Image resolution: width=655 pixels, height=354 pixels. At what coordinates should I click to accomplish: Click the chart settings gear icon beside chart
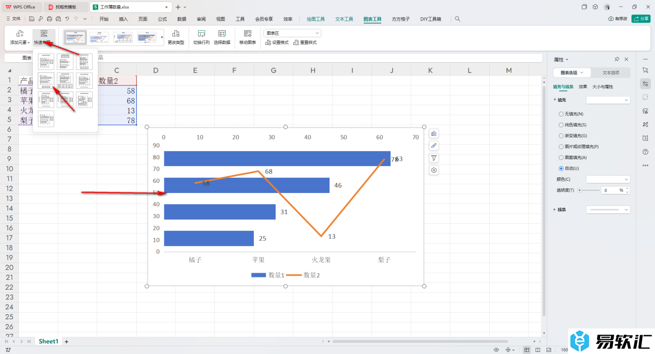434,171
